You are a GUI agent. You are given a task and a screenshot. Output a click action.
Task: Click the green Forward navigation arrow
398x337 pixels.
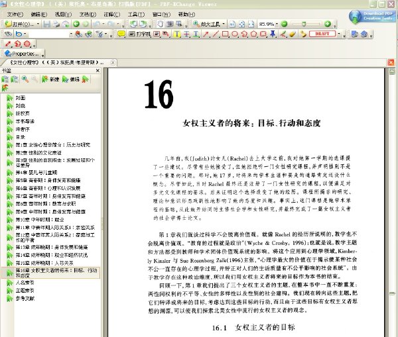(x=86, y=24)
